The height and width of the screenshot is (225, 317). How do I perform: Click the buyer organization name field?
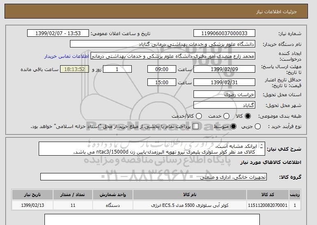pos(163,44)
